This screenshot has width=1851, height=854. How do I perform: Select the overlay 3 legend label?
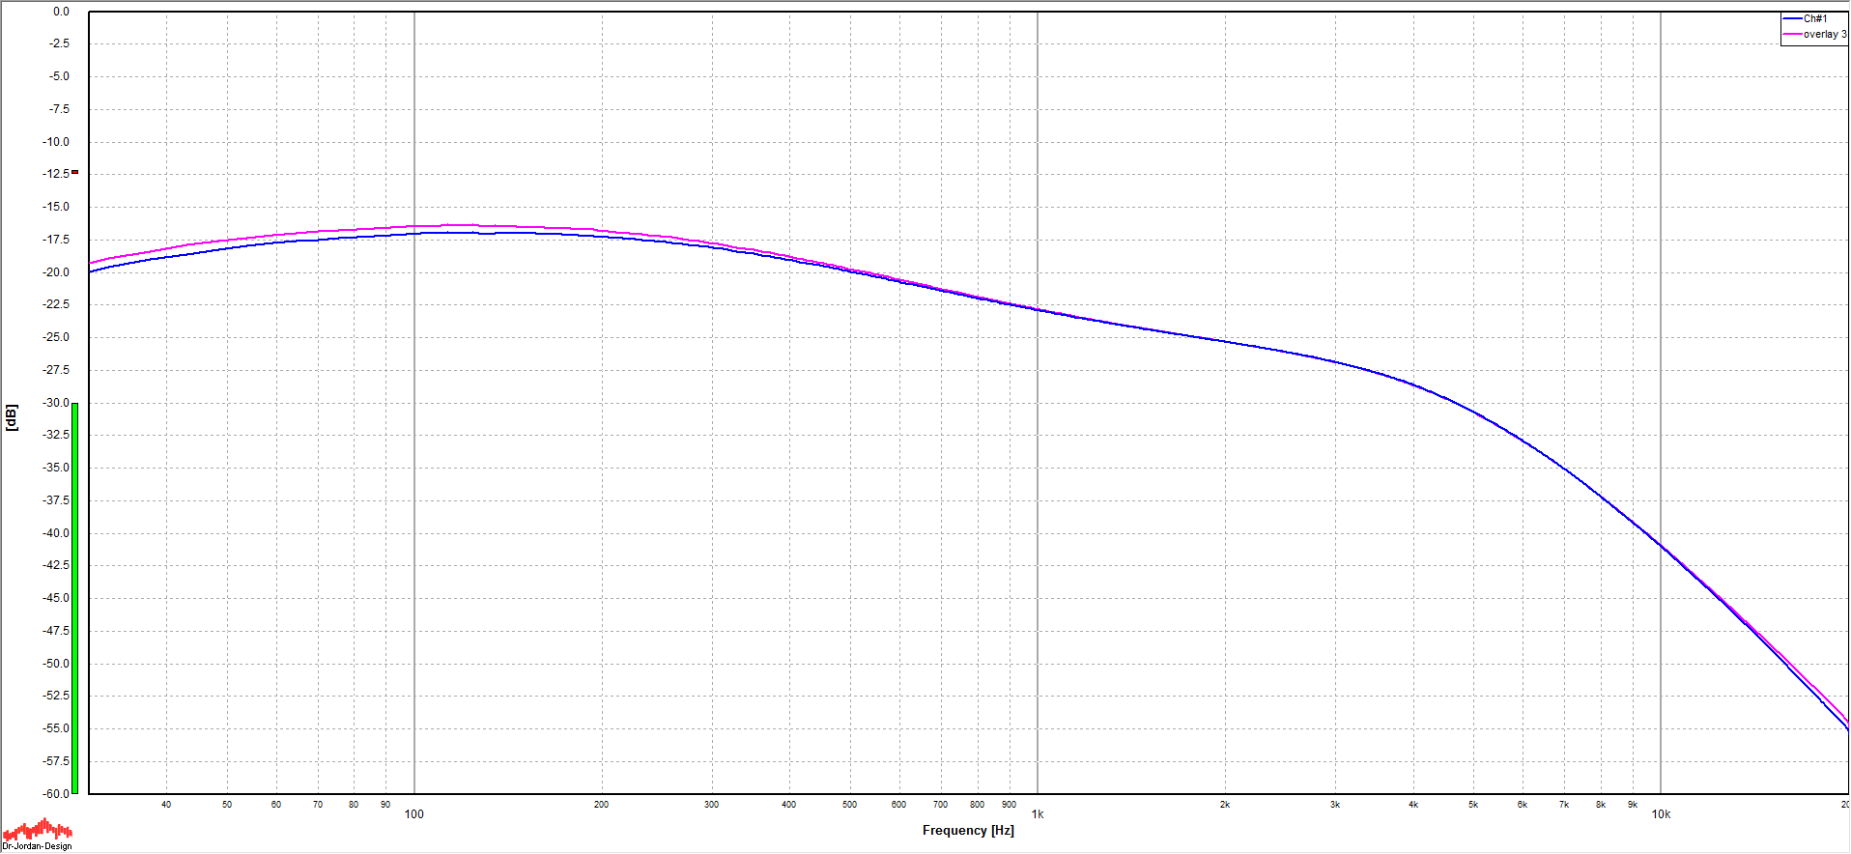(x=1824, y=35)
